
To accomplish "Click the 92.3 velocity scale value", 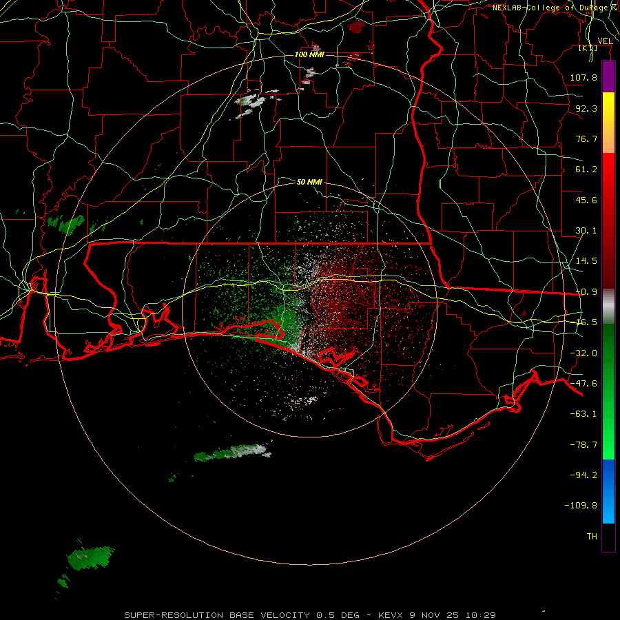I will tap(586, 108).
